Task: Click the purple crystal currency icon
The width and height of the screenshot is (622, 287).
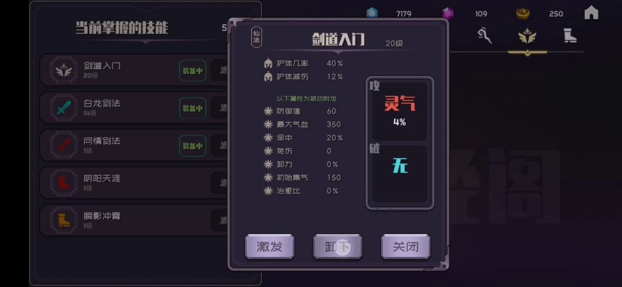Action: click(448, 13)
